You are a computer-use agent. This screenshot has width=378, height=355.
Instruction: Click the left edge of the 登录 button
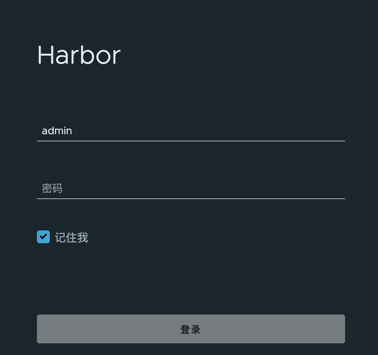[42, 329]
